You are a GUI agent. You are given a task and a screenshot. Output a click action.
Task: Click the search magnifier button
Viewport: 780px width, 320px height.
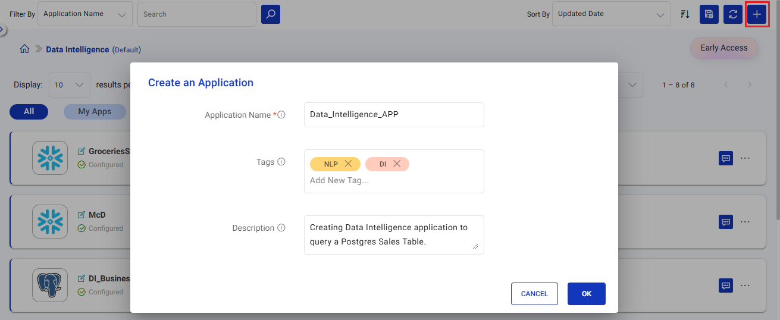271,14
